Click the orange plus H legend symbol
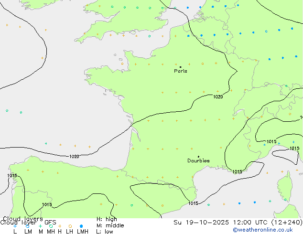 pyautogui.click(x=60, y=226)
